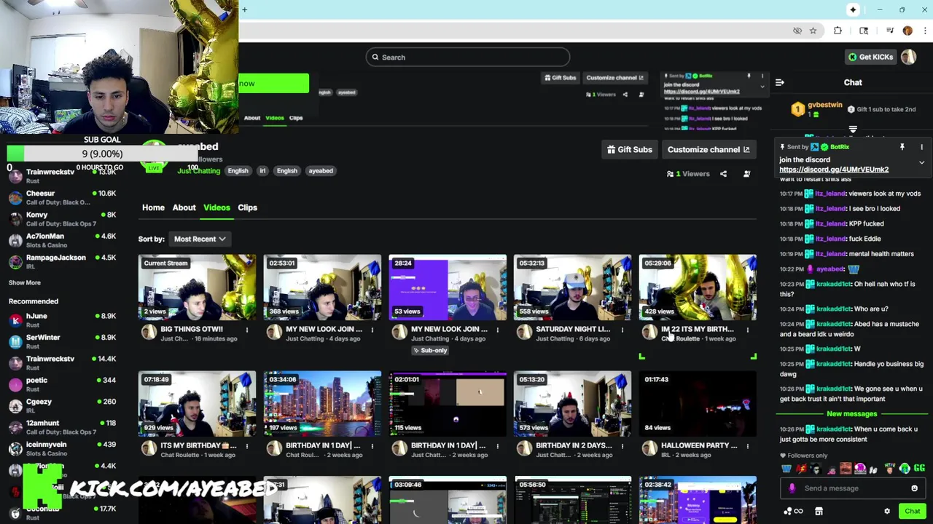
Task: Click the Get KICKs button
Action: (870, 57)
